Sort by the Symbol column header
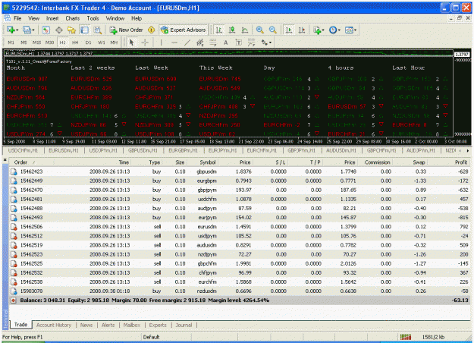The width and height of the screenshot is (474, 343). (x=208, y=162)
